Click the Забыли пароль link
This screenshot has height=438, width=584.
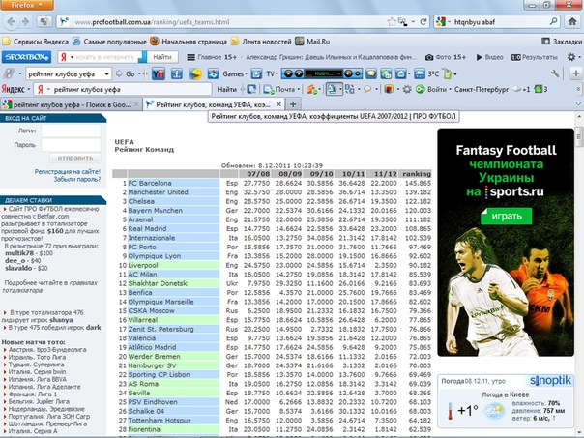click(x=75, y=180)
